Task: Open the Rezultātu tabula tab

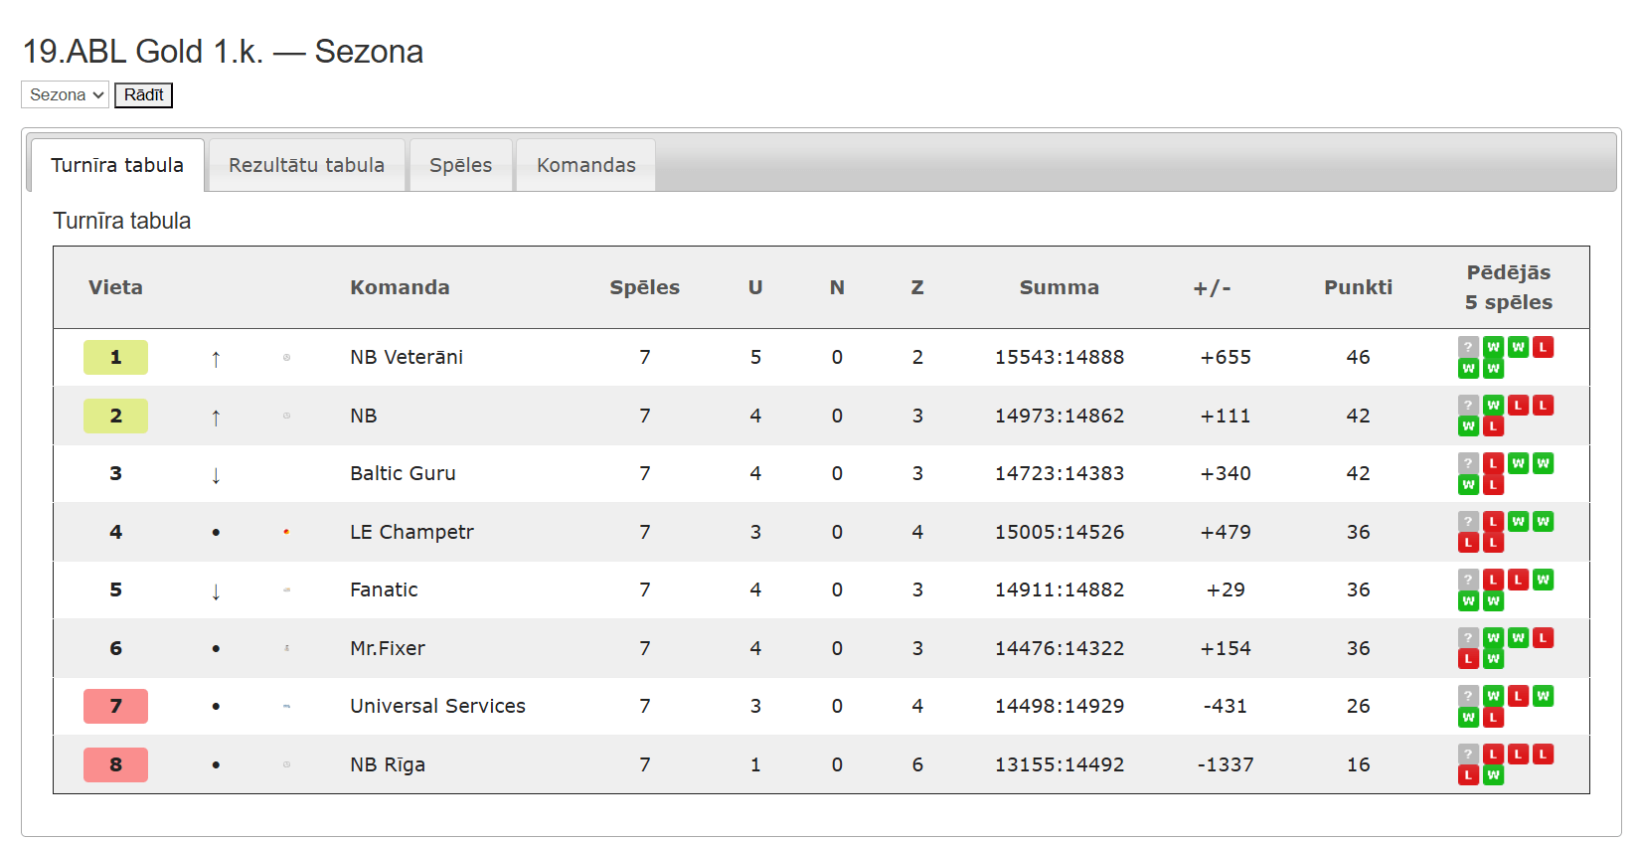Action: point(306,165)
